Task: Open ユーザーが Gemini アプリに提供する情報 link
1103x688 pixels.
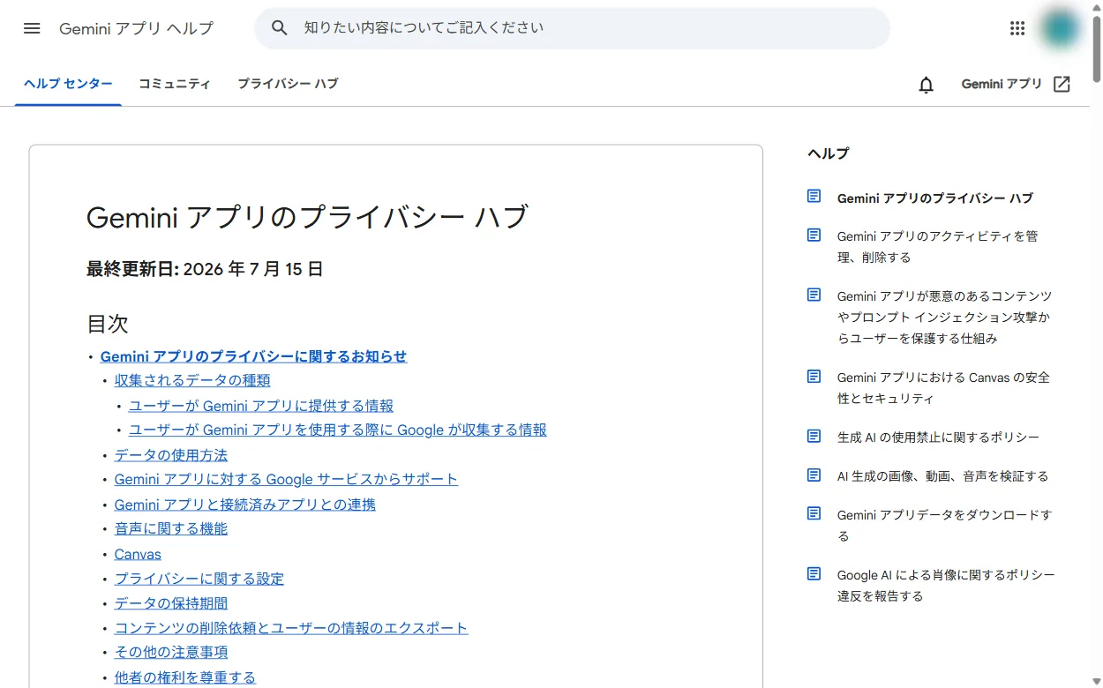Action: point(261,407)
